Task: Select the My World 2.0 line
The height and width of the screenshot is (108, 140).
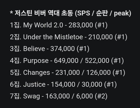Action: [59, 25]
